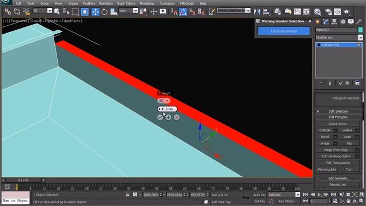
Task: Toggle 3D Snaps icon
Action: click(174, 11)
